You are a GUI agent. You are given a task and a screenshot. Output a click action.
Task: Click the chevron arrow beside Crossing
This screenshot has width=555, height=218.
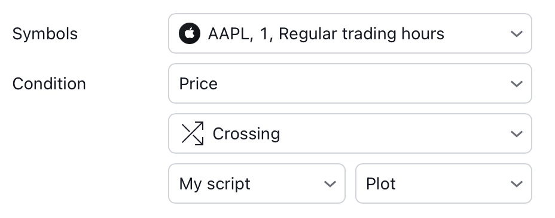click(x=517, y=134)
